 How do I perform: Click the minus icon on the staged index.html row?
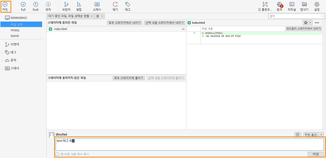point(183,29)
